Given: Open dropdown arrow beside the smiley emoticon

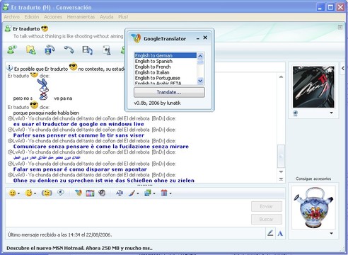Looking at the screenshot, I should (18, 193).
